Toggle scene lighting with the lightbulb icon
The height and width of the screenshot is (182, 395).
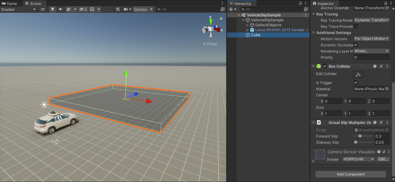[x=52, y=9]
